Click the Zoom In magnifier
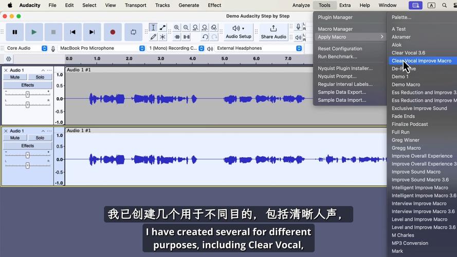Screen dimensions: 457x257 click(x=177, y=28)
